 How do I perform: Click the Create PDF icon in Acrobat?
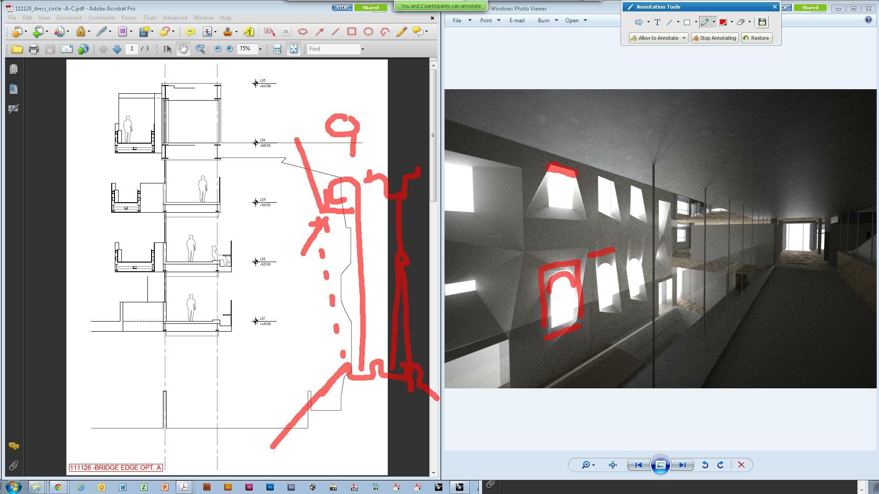pos(17,32)
